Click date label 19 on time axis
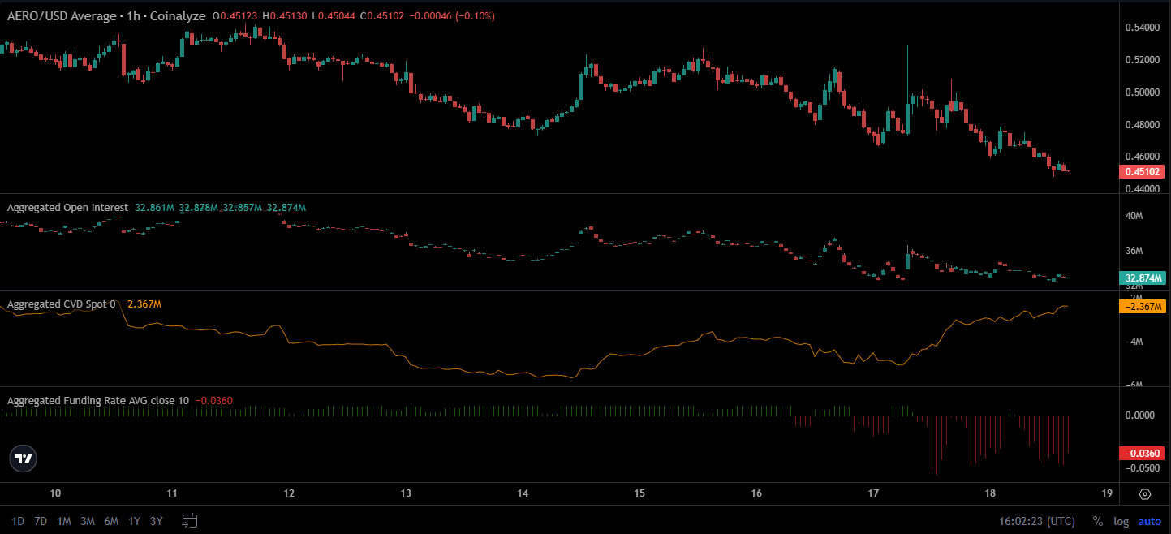The image size is (1171, 534). tap(1107, 493)
